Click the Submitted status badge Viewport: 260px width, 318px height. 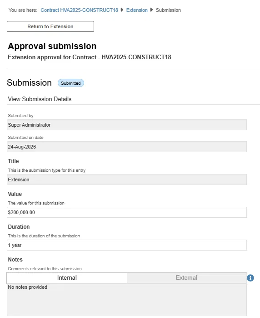click(71, 83)
